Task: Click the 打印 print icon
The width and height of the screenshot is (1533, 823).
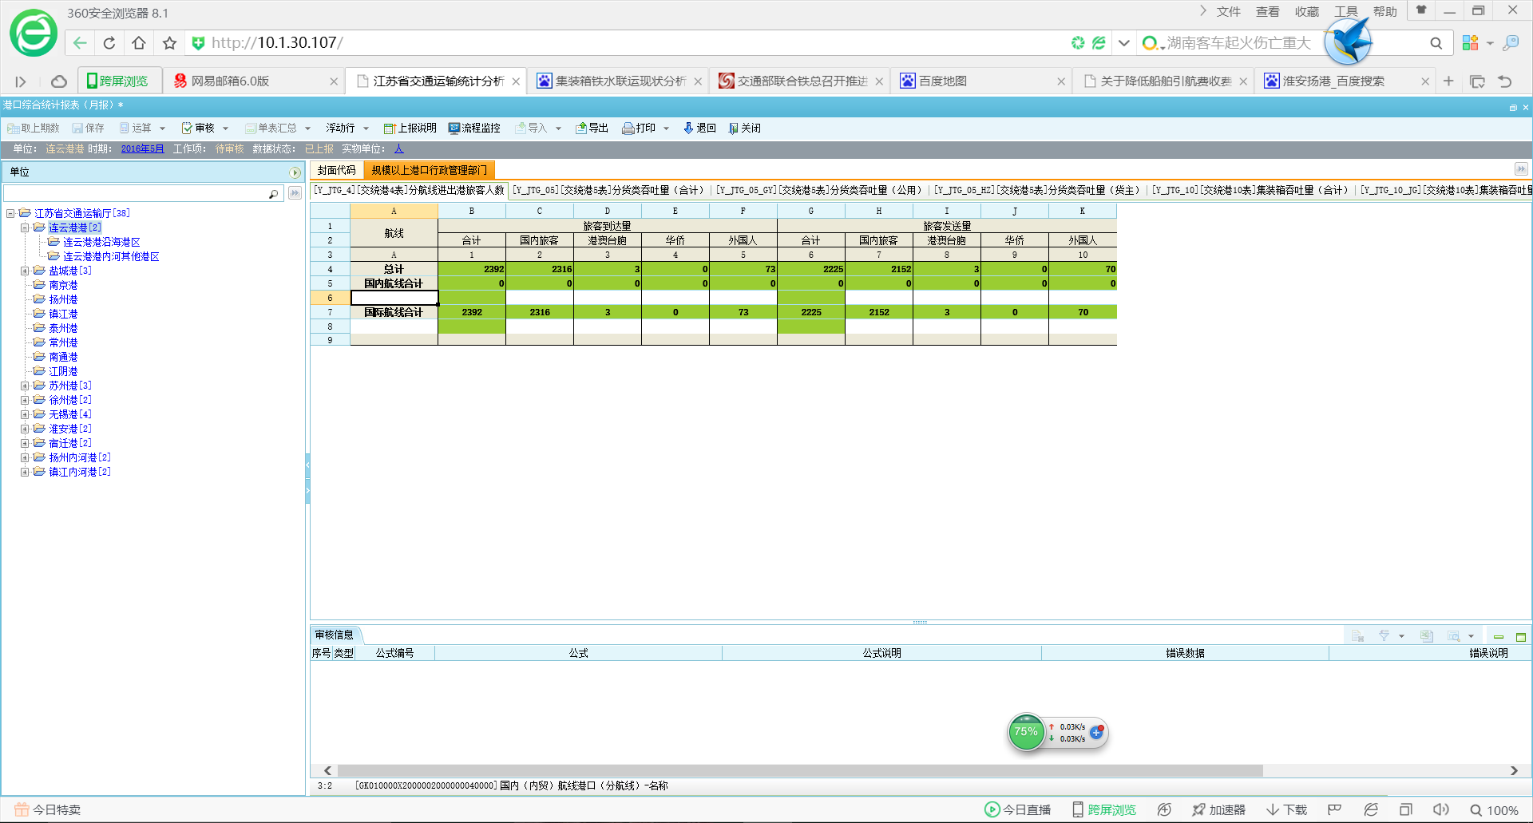Action: [628, 128]
